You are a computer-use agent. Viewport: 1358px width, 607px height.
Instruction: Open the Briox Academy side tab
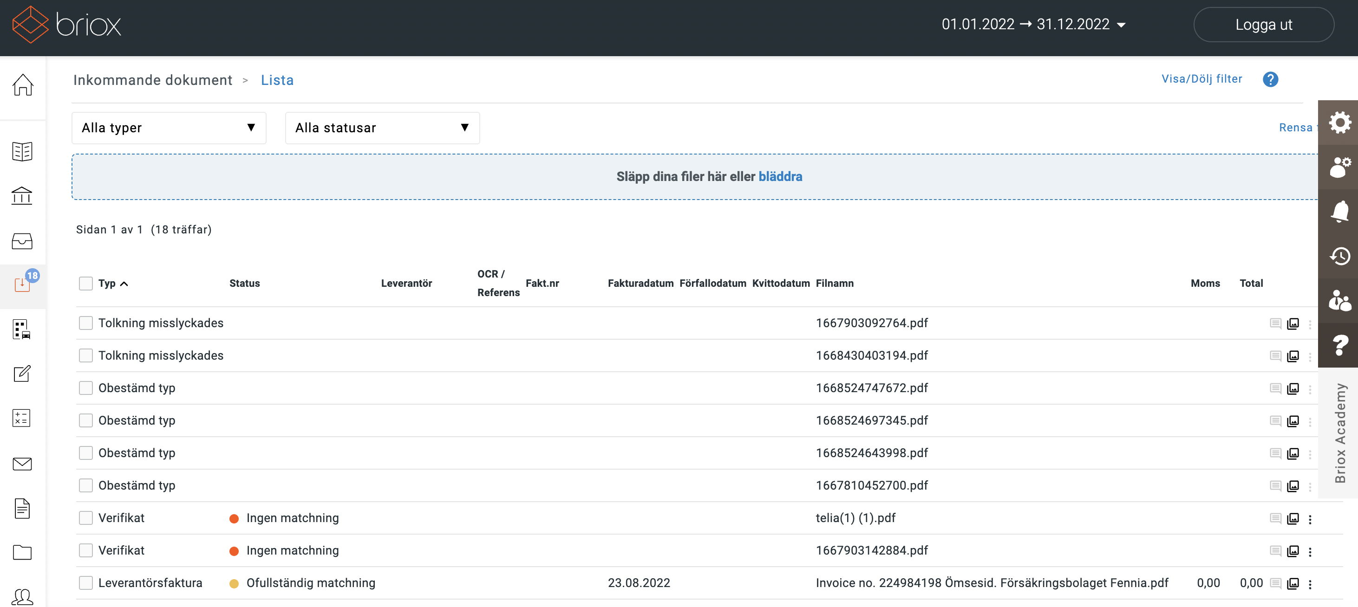pos(1339,433)
